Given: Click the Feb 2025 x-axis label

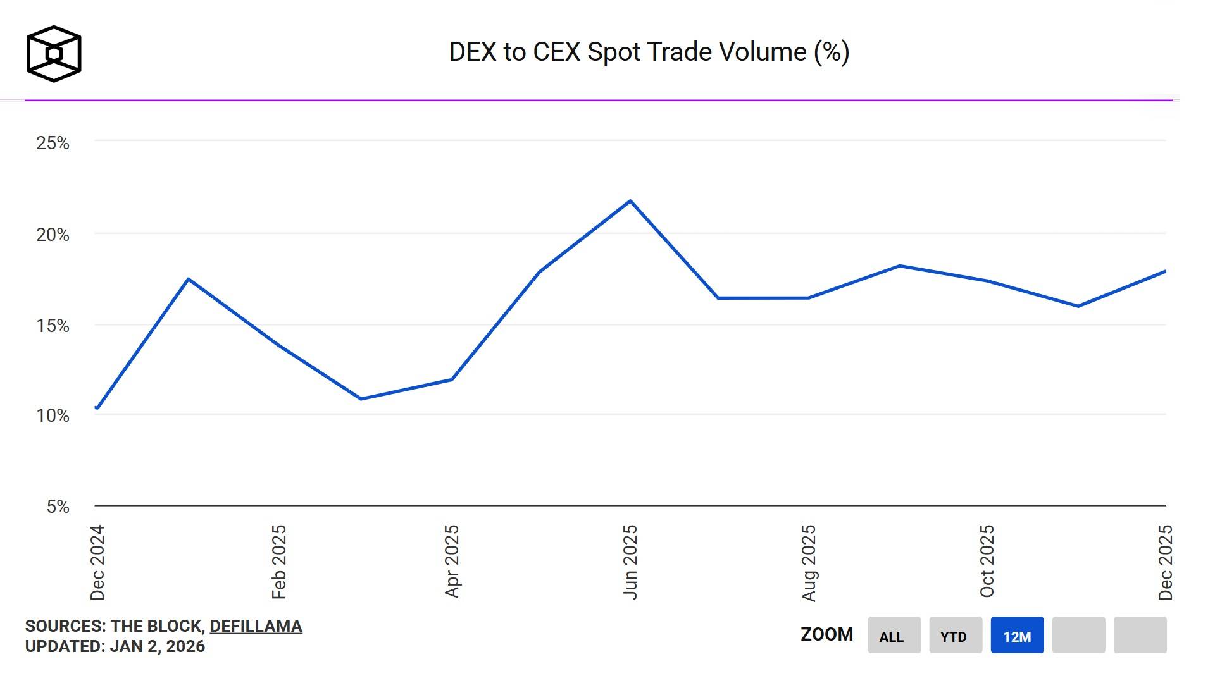Looking at the screenshot, I should pyautogui.click(x=279, y=562).
